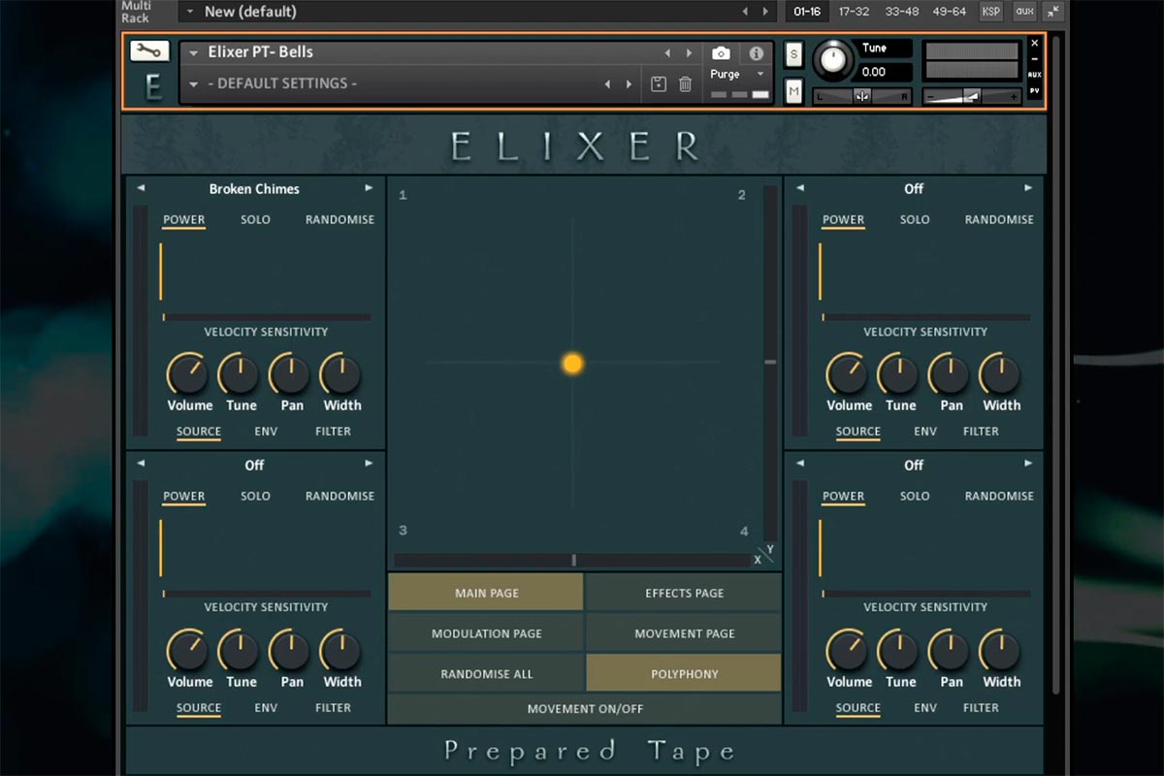Switch to the 01-16 rack page
This screenshot has height=776, width=1164.
click(x=807, y=12)
